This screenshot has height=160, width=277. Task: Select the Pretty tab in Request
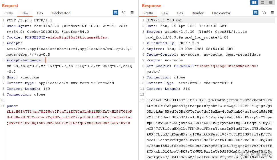(x=8, y=13)
